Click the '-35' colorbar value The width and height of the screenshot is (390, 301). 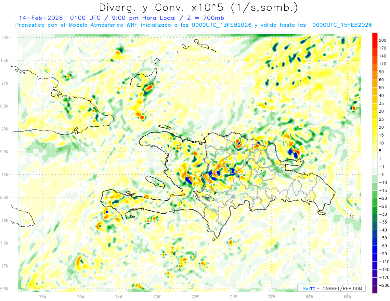383,222
